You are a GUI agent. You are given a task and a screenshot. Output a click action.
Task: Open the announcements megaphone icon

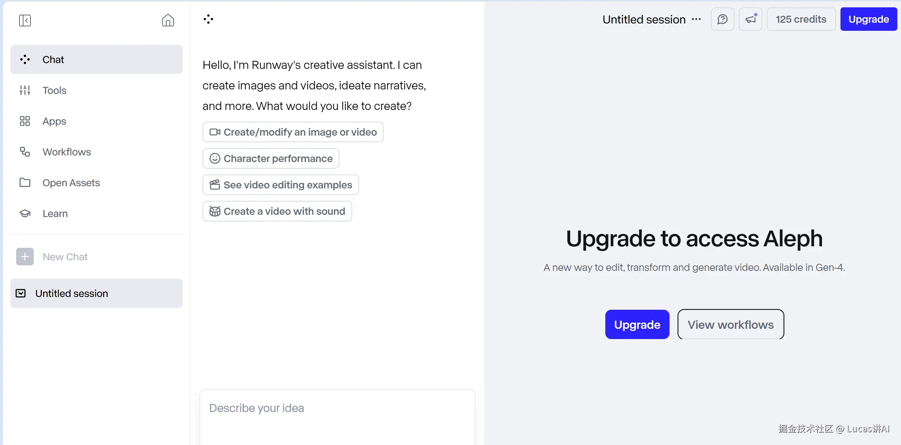750,19
